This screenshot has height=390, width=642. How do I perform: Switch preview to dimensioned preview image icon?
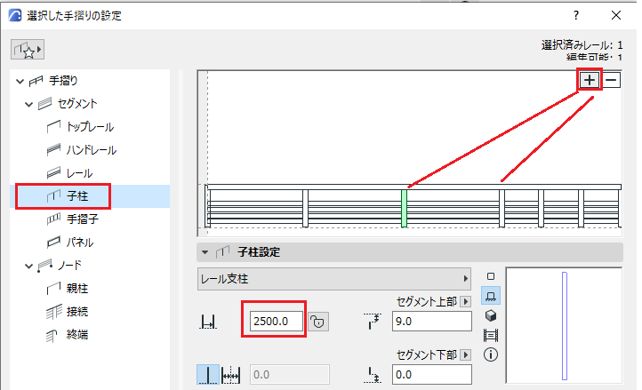coord(491,335)
